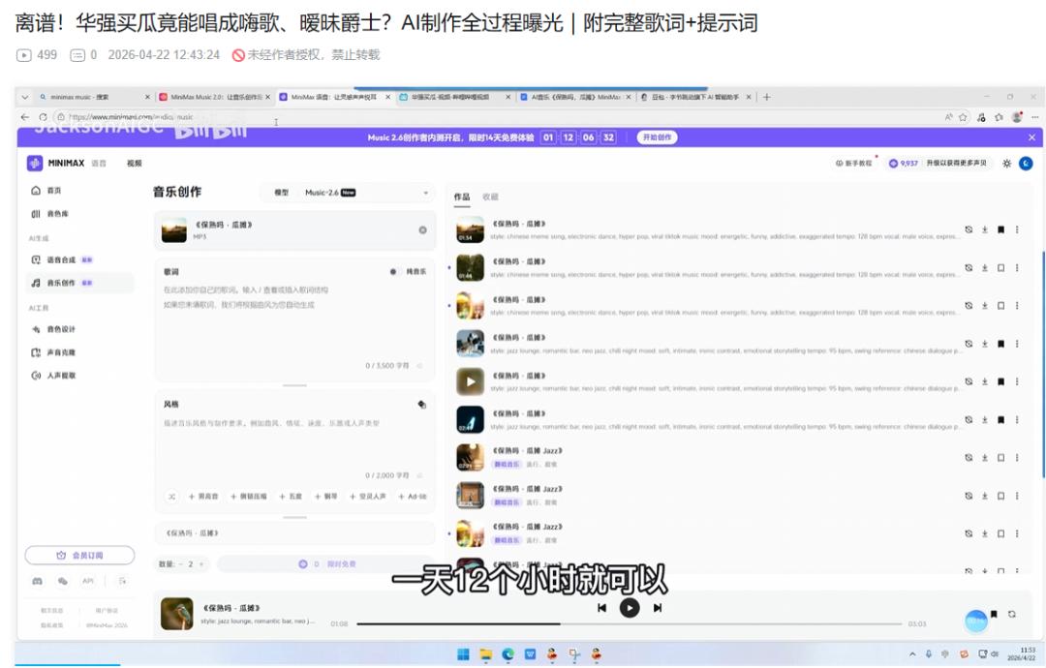Click 升级以获得更多声贝 upgrade link

pyautogui.click(x=956, y=164)
